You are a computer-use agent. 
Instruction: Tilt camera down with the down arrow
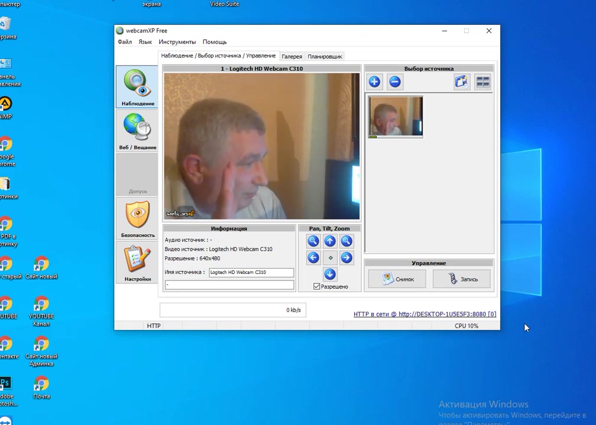330,274
